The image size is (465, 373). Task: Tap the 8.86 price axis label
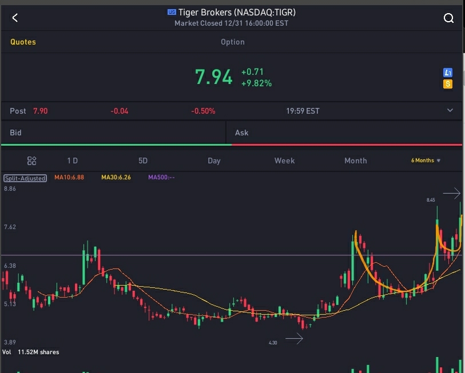[10, 188]
